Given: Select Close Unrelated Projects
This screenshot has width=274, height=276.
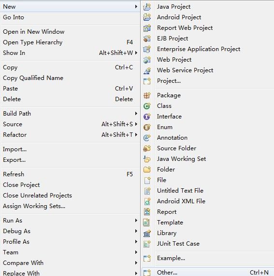Looking at the screenshot, I should (x=70, y=196).
